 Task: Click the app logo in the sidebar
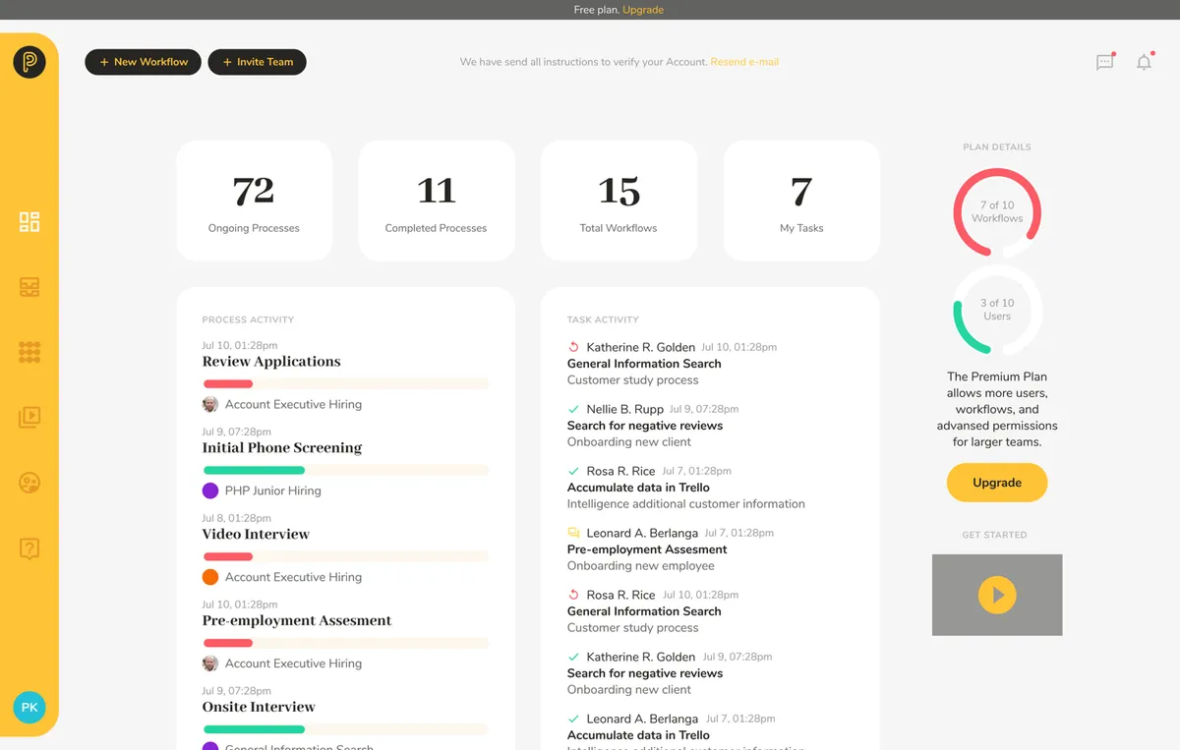[29, 62]
